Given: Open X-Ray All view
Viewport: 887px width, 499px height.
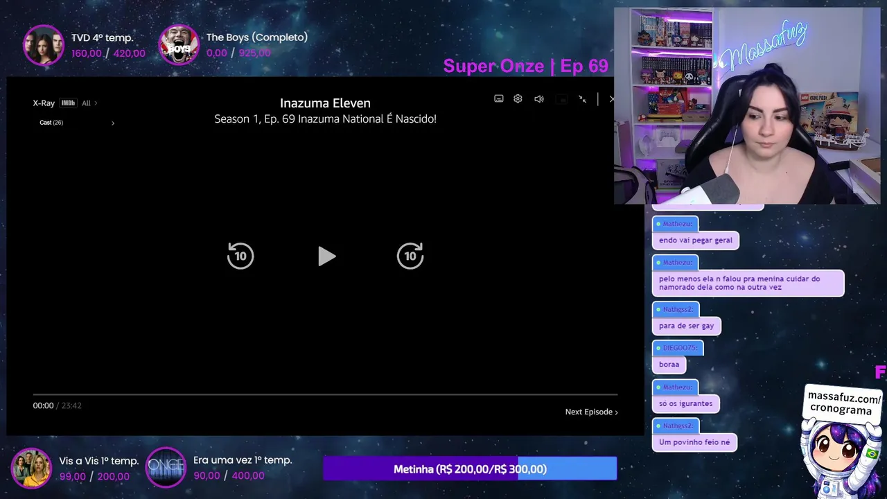Looking at the screenshot, I should 89,103.
